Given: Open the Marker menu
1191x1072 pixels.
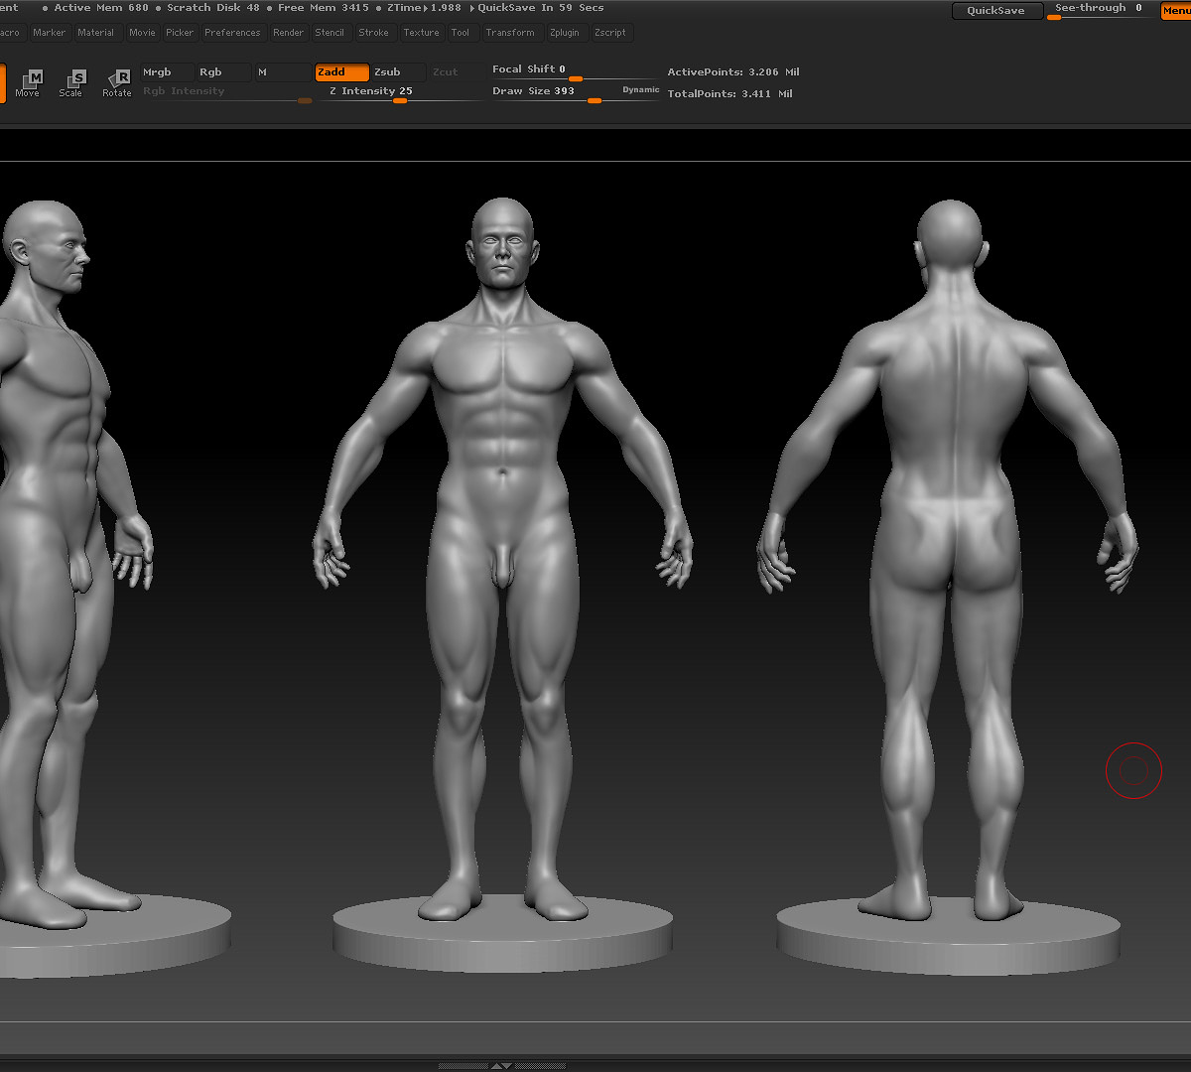Looking at the screenshot, I should (x=49, y=33).
